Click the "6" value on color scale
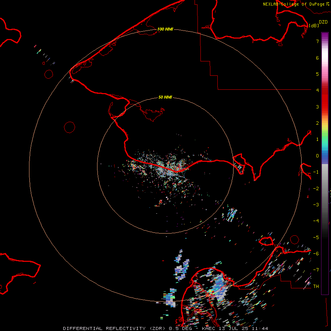Screen dimensions: 331x331 317,58
